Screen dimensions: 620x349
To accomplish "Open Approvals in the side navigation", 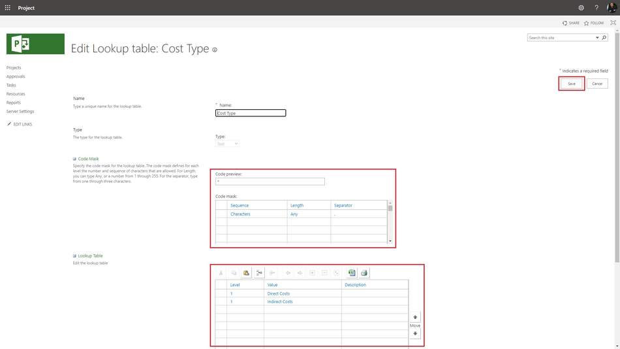I will (x=16, y=76).
